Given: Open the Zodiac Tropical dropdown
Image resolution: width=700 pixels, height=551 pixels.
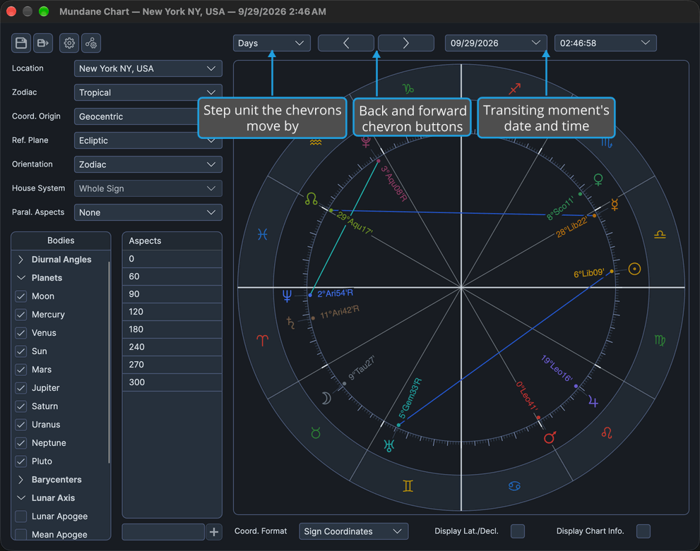Looking at the screenshot, I should (x=148, y=92).
